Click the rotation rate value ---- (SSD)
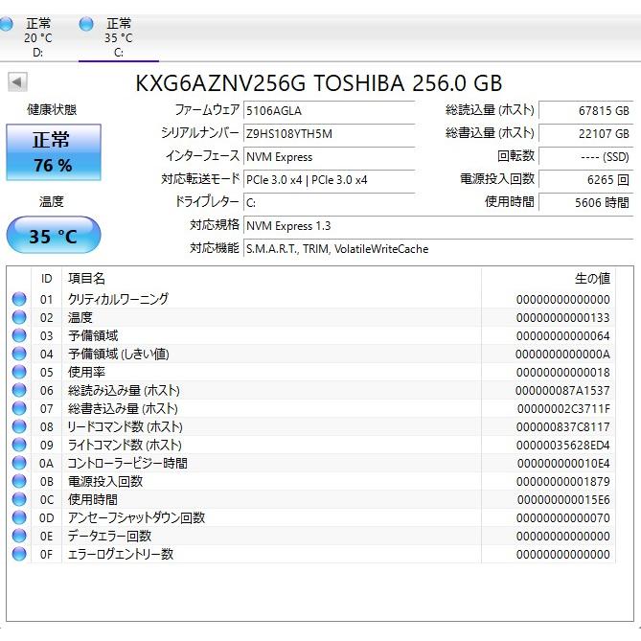The image size is (641, 641). (x=585, y=156)
